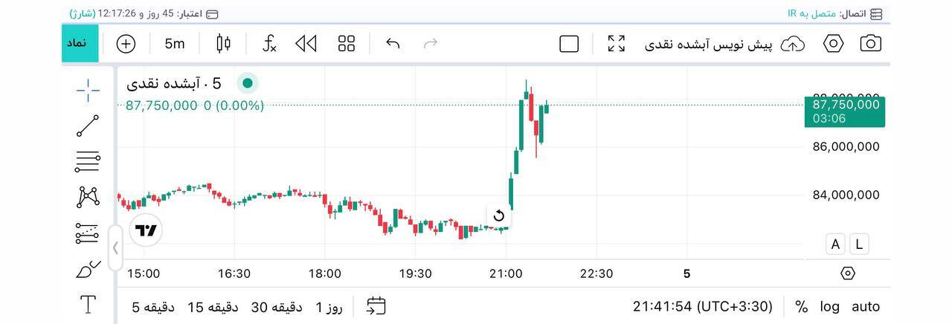Click the نماد symbol button
952x324 pixels.
pyautogui.click(x=80, y=43)
